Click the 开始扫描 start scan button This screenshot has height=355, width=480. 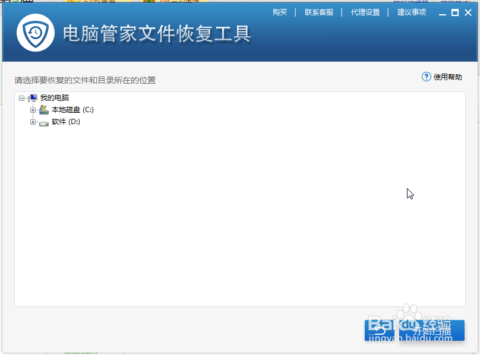pos(432,331)
